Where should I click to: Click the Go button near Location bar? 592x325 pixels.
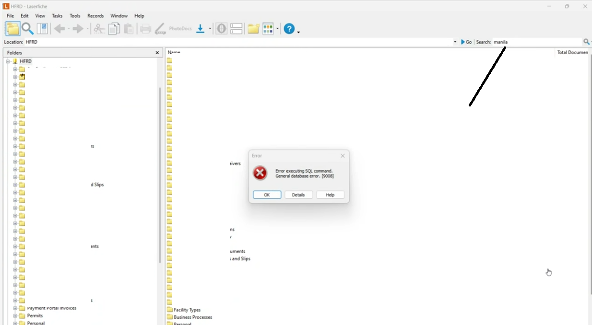coord(466,42)
